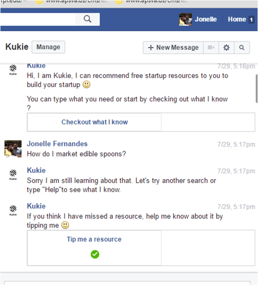258x285 pixels.
Task: Search this conversation with magnifier button
Action: click(242, 48)
